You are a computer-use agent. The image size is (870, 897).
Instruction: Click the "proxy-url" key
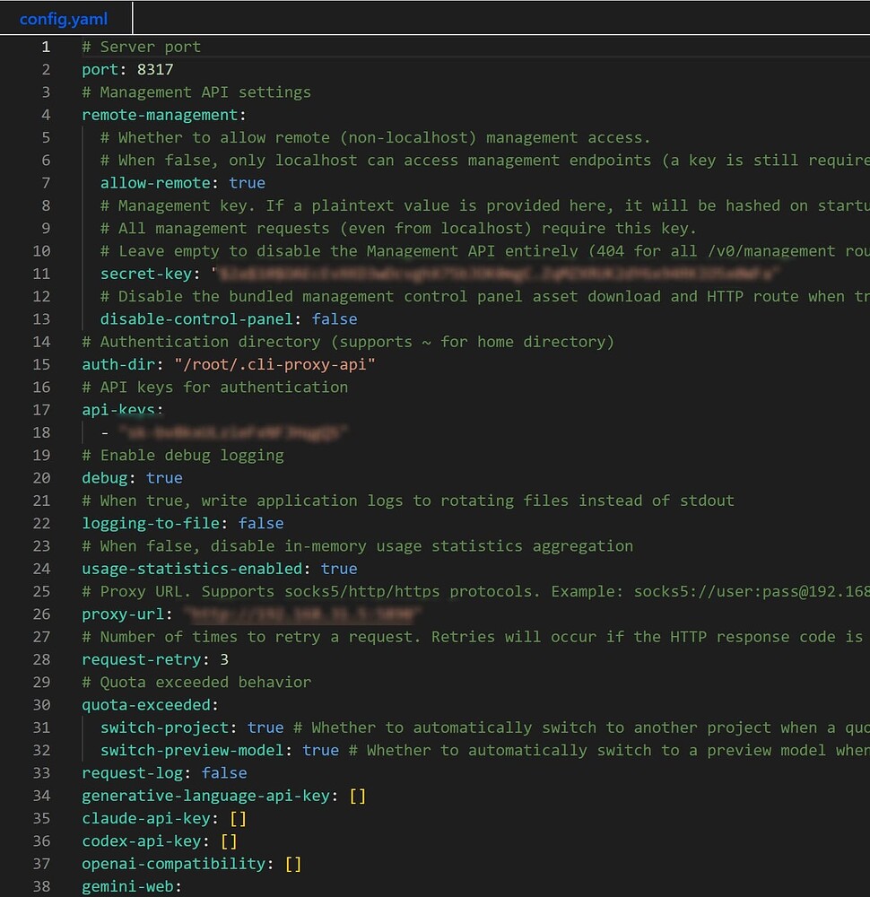123,614
